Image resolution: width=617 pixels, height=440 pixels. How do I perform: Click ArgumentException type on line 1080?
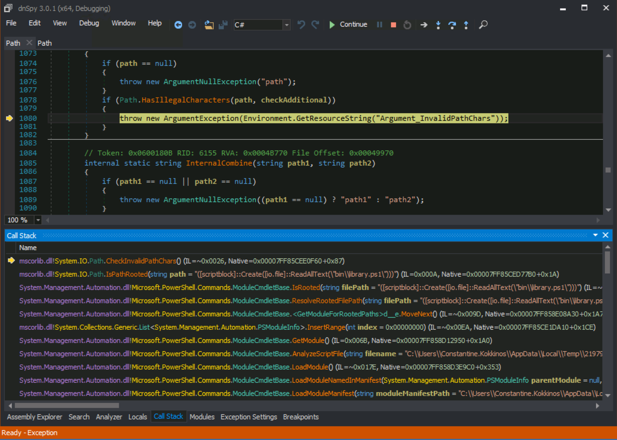point(201,119)
